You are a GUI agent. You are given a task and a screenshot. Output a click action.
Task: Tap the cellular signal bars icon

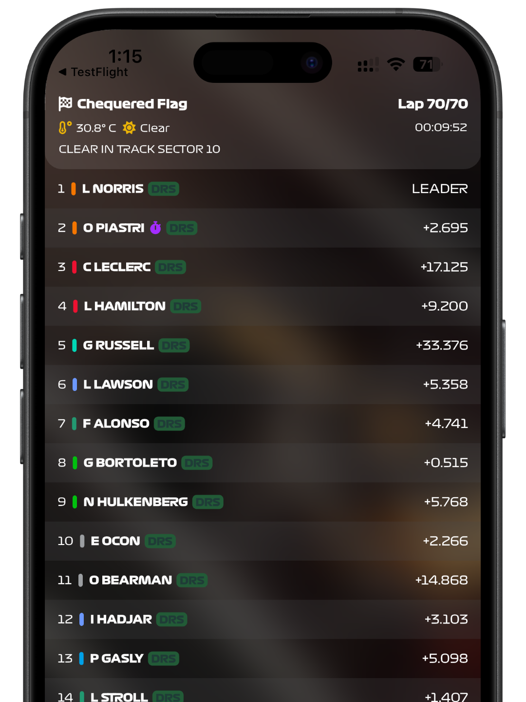[x=368, y=64]
